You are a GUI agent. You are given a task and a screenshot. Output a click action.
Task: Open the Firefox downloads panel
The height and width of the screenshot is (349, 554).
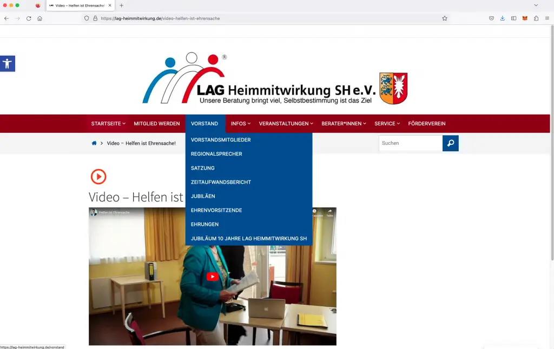pos(503,18)
